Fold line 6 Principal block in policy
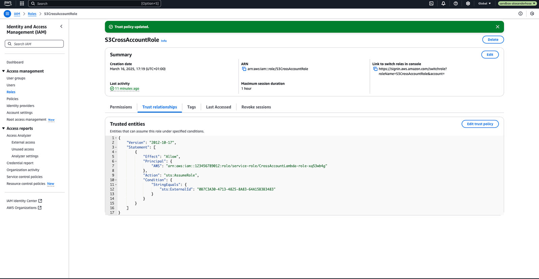The width and height of the screenshot is (539, 279). click(x=116, y=161)
